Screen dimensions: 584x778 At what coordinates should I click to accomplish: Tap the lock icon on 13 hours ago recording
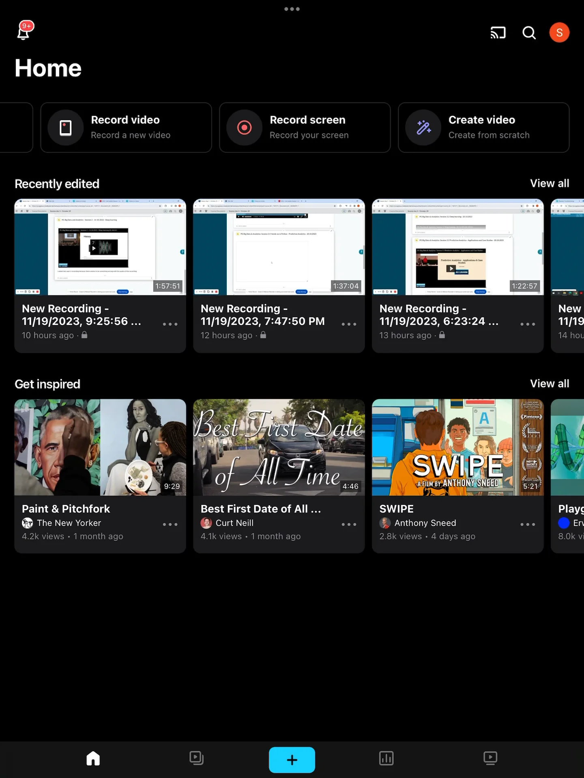click(x=442, y=335)
